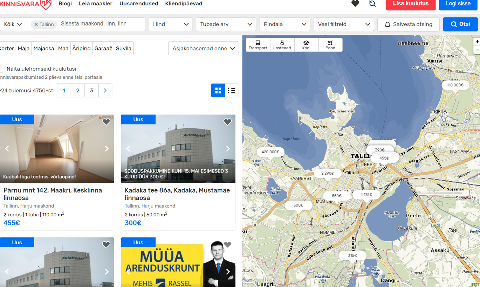The width and height of the screenshot is (480, 287).
Task: Select the Äripind property type tab
Action: [82, 48]
